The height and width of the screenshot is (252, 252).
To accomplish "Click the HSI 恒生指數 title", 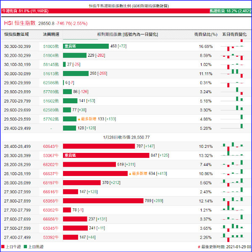I will [20, 23].
